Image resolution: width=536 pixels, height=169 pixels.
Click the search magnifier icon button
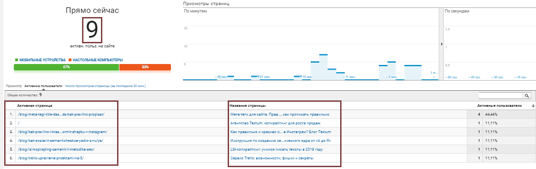[x=527, y=96]
